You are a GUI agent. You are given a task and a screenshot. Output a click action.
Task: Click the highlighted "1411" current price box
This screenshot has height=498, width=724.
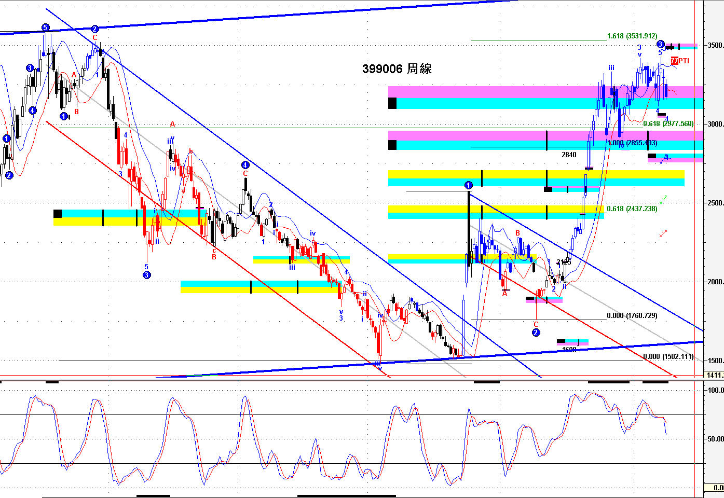[714, 375]
